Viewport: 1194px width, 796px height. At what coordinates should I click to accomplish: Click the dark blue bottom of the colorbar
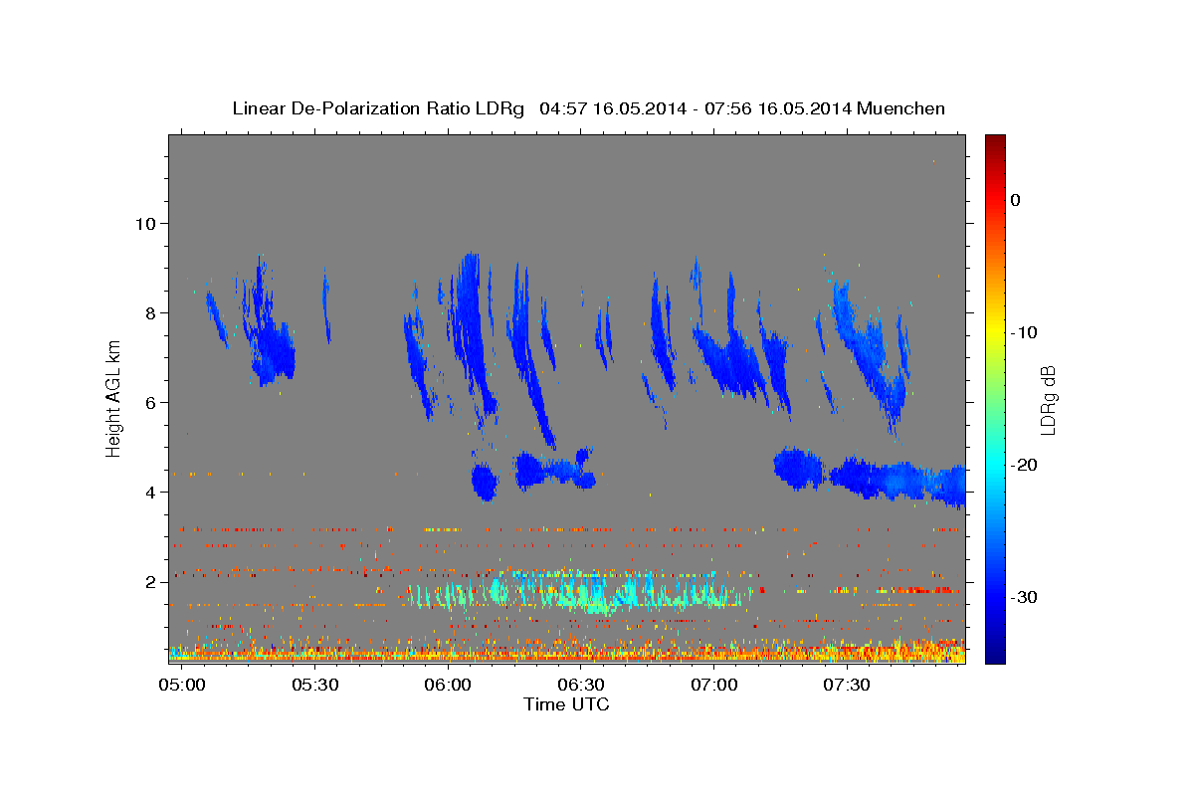tap(994, 654)
